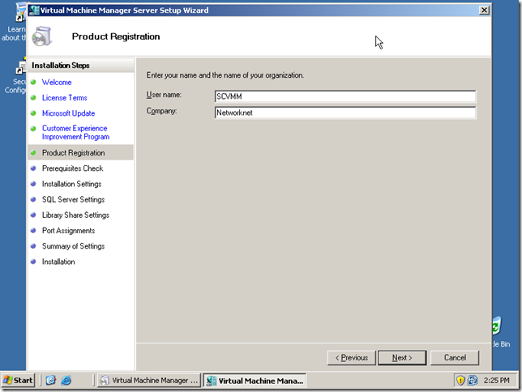Select the Summary of Settings step
Screen dimensions: 522x392
point(73,246)
